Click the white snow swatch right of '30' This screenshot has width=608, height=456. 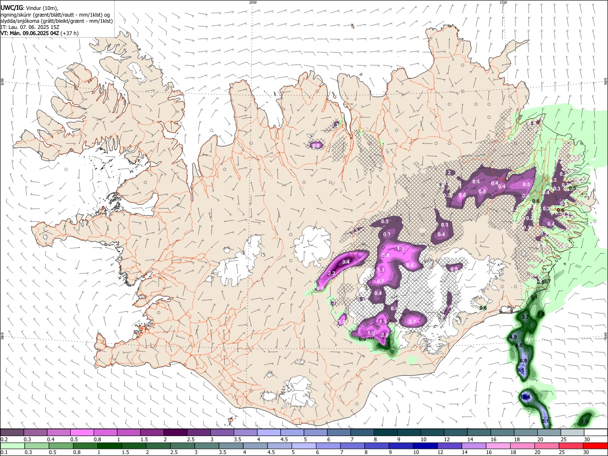(596, 432)
